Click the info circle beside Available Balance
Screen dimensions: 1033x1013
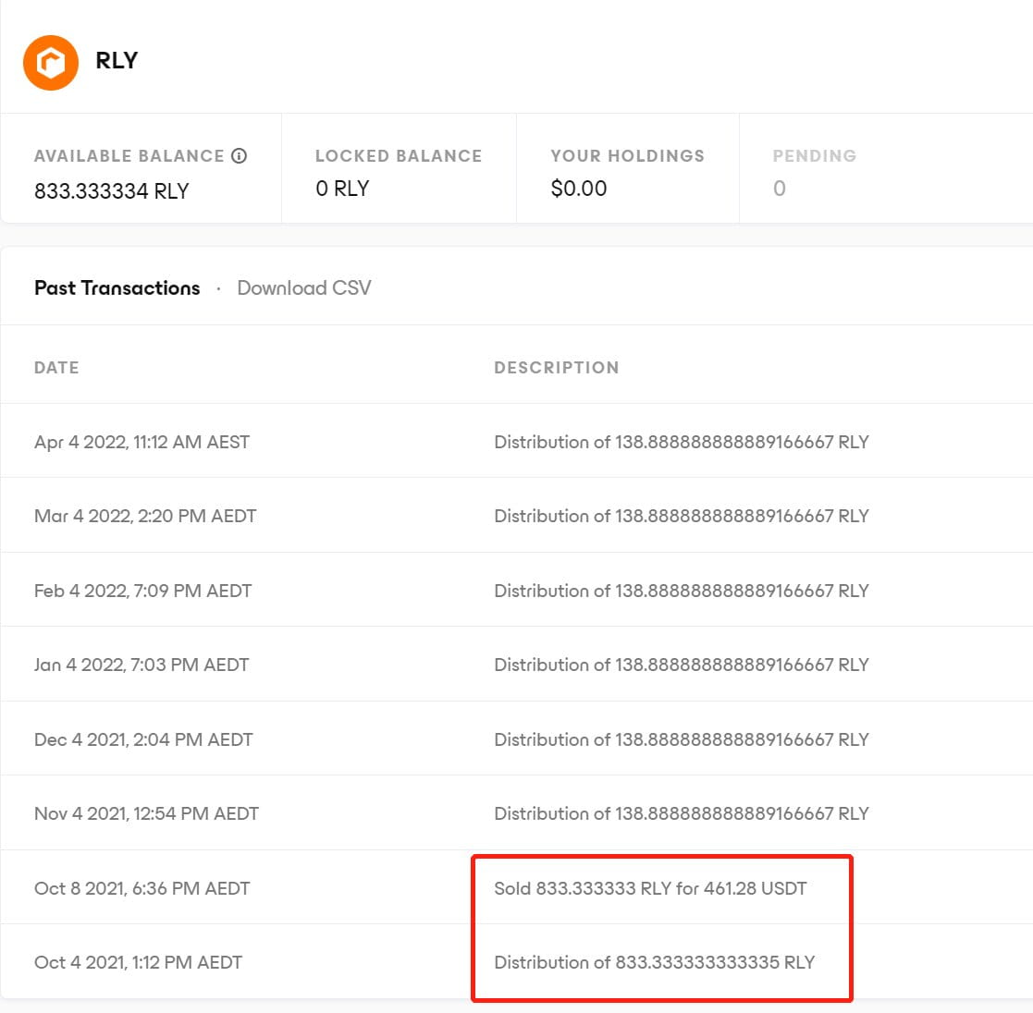[x=239, y=155]
